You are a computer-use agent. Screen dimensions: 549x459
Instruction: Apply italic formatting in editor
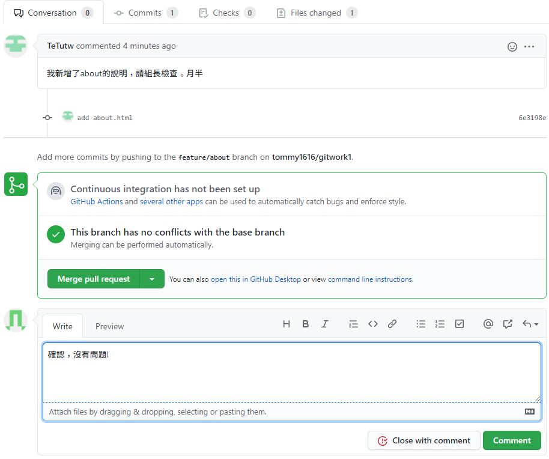click(324, 324)
